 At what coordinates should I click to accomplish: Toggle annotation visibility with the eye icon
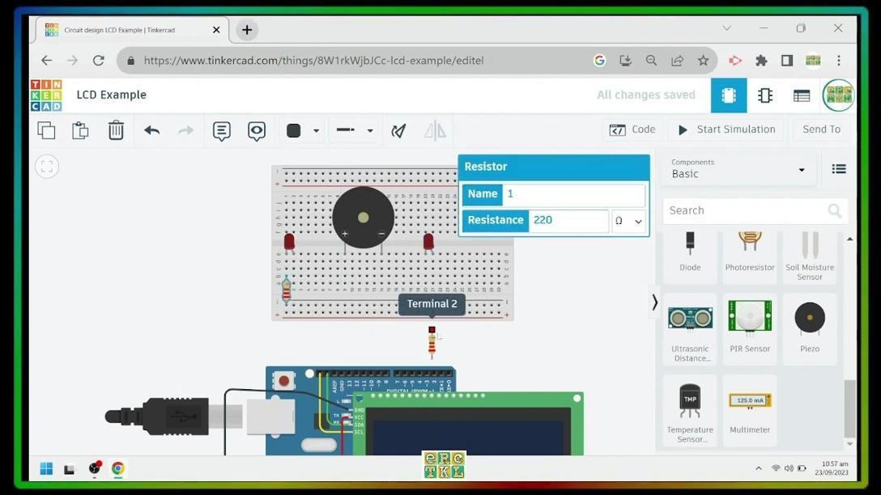point(257,130)
